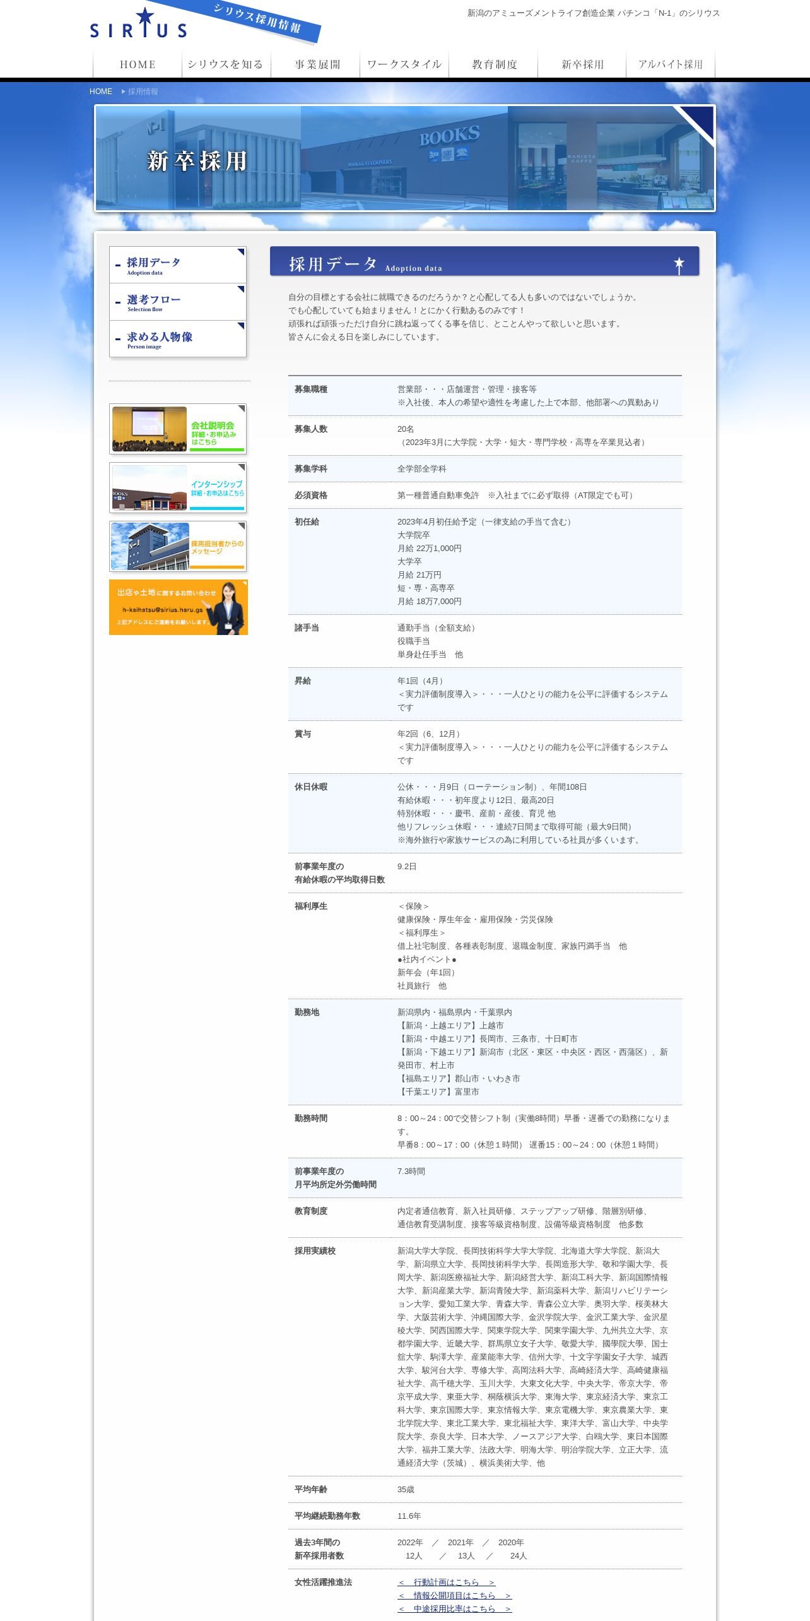
Task: Click the SIRIUS star logo
Action: click(x=138, y=23)
